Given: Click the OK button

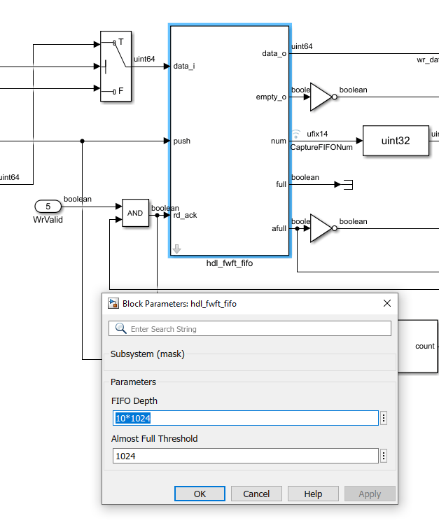Looking at the screenshot, I should pos(200,494).
